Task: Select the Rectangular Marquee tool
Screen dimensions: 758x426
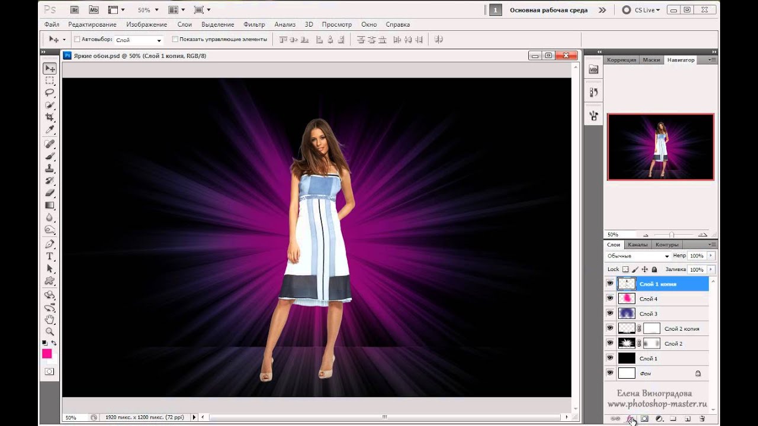Action: point(50,80)
